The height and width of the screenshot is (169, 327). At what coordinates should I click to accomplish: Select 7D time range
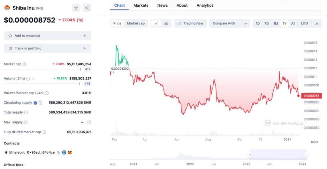(267, 23)
